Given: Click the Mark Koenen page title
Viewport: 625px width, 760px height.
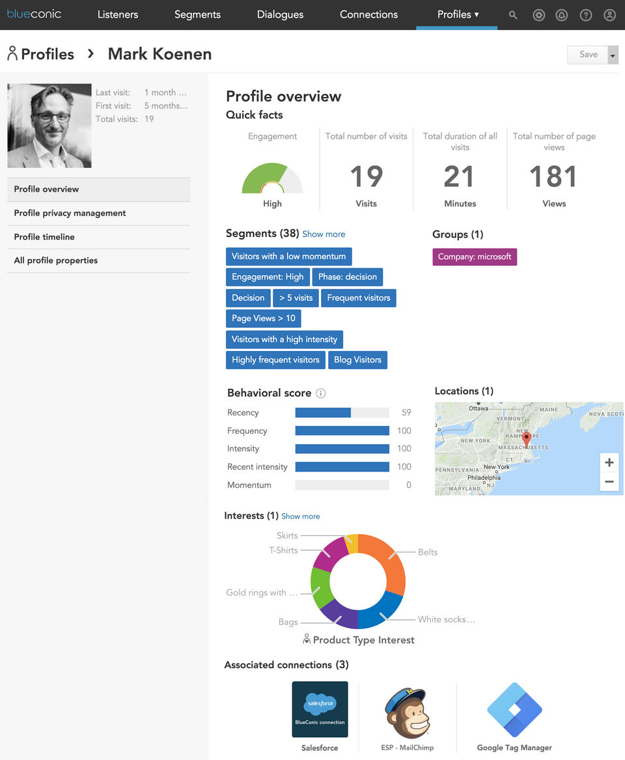Looking at the screenshot, I should coord(160,54).
